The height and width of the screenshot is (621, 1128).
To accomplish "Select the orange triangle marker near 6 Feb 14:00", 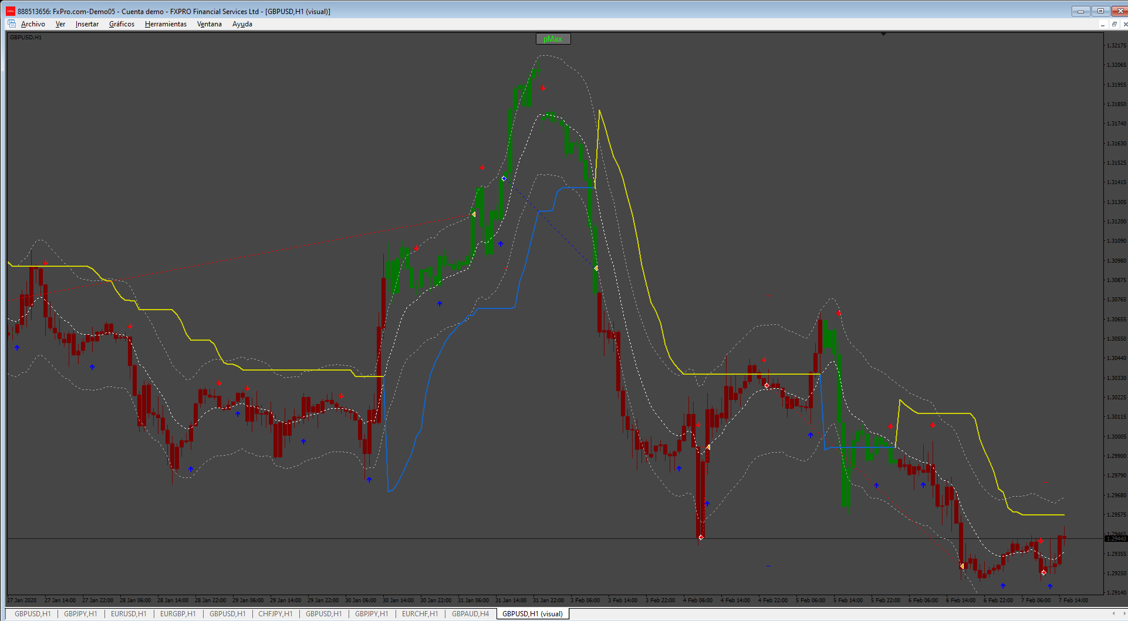I will point(961,566).
